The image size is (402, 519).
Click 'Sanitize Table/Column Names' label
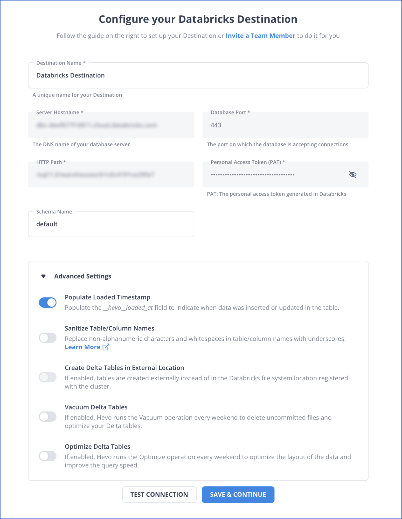click(x=109, y=328)
